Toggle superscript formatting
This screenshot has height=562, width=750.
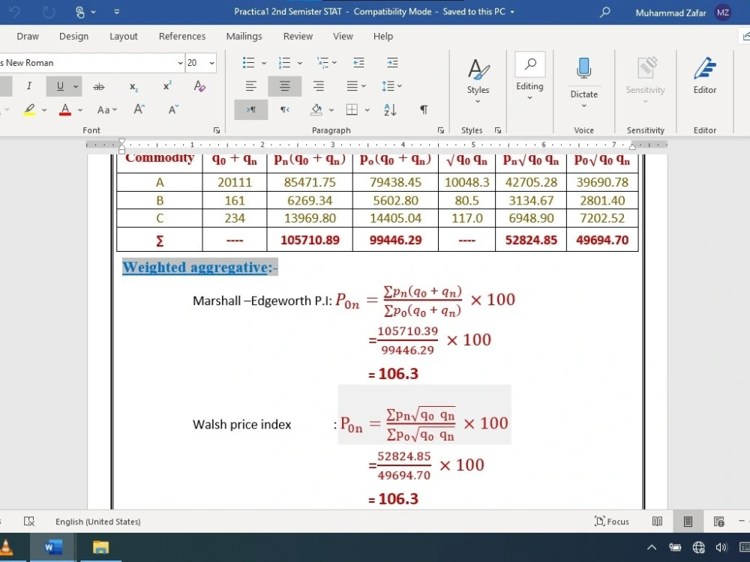click(x=167, y=86)
